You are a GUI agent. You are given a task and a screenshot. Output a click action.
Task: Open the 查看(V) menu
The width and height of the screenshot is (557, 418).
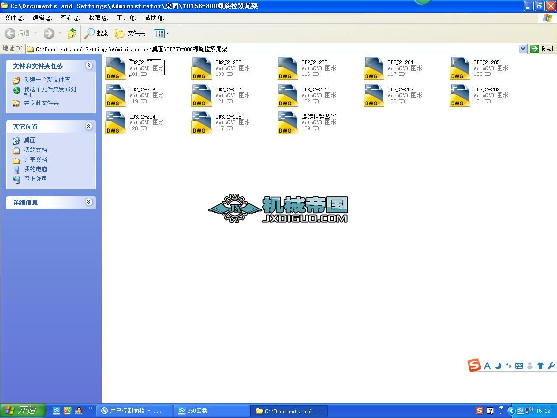[x=70, y=18]
